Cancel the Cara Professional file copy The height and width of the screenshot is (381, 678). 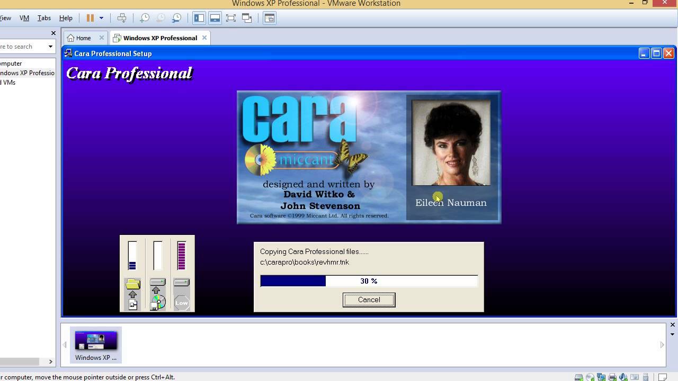click(x=369, y=300)
